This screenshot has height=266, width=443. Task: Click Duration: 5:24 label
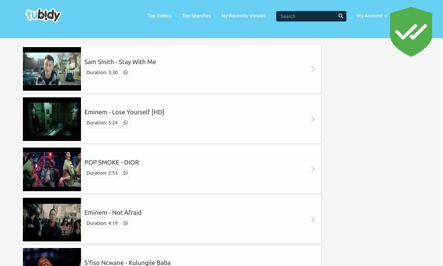pyautogui.click(x=102, y=123)
